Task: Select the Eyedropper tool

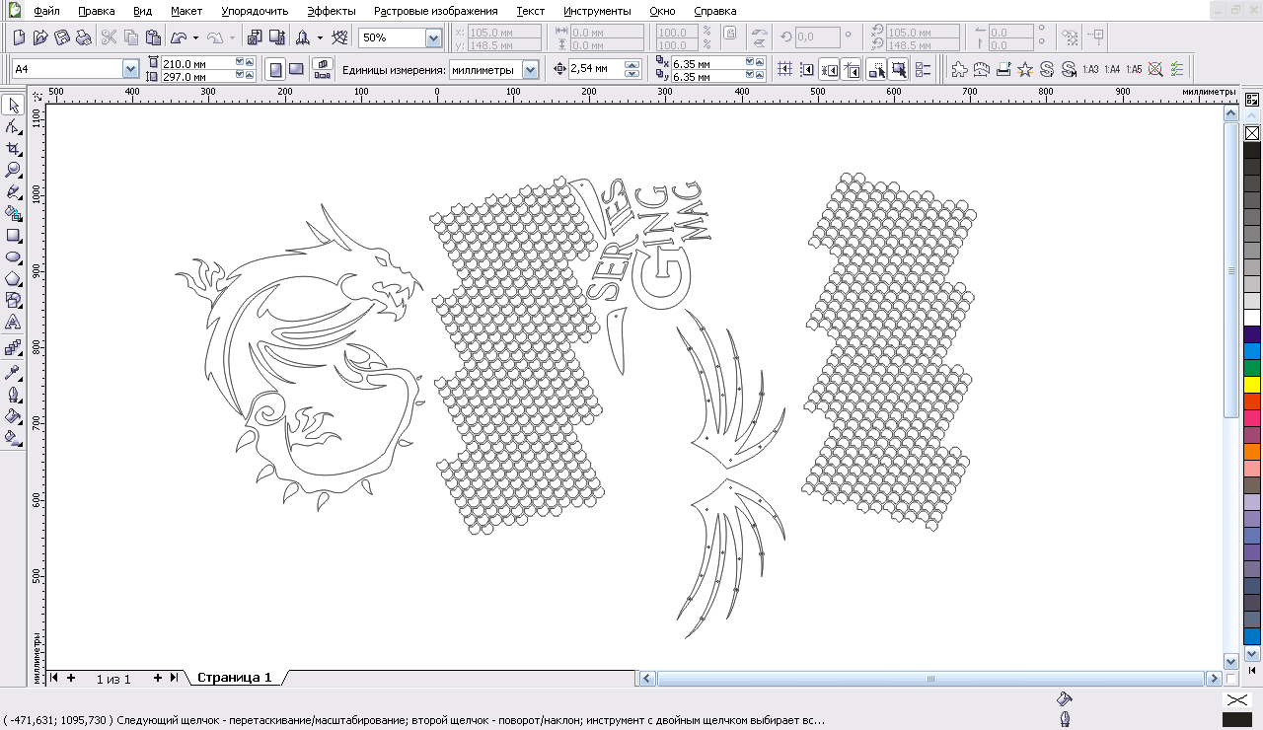Action: click(x=14, y=373)
